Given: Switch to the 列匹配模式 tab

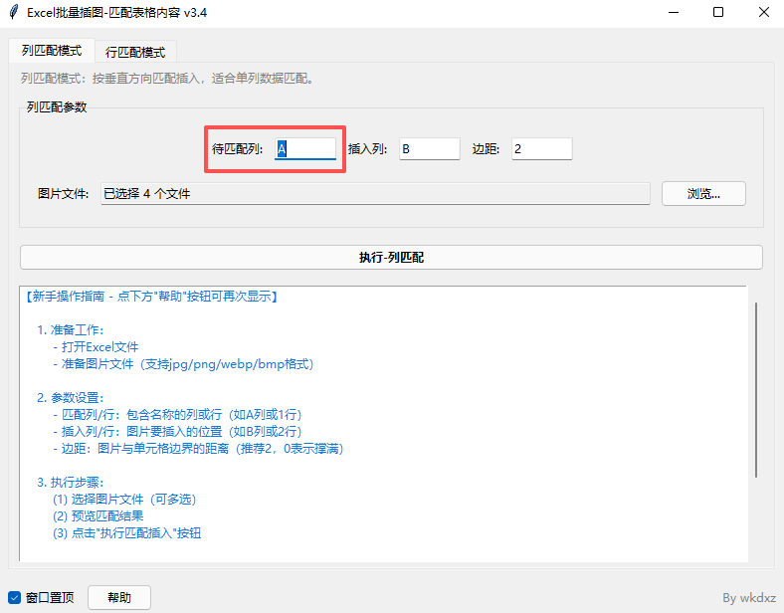Looking at the screenshot, I should click(52, 51).
